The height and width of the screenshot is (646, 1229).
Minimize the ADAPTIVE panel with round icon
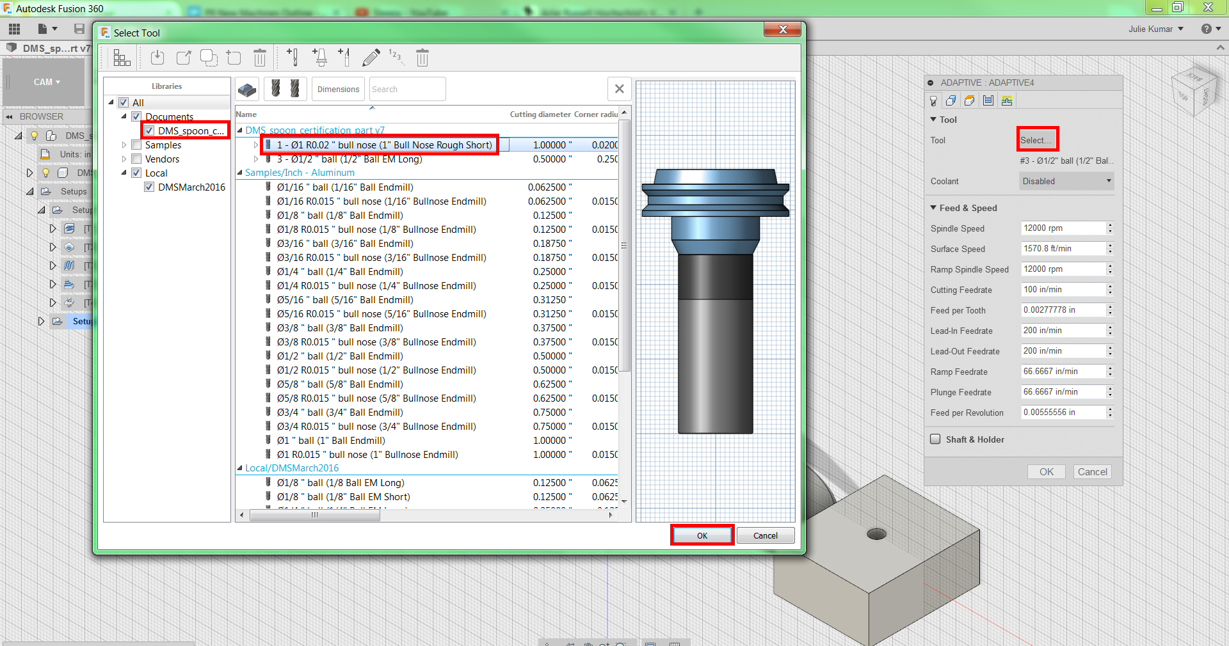point(931,83)
